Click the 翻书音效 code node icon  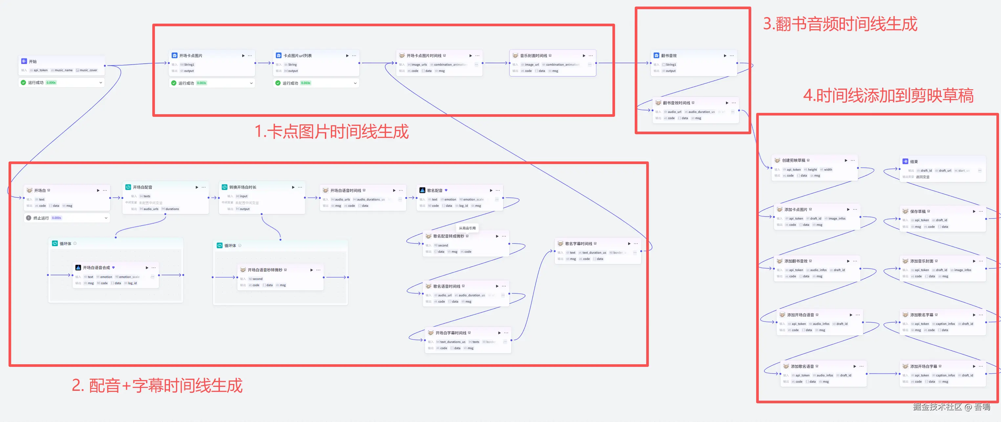click(656, 55)
